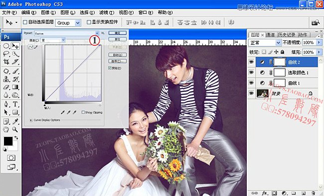Image resolution: width=324 pixels, height=196 pixels.
Task: Select the Type tool
Action: click(x=15, y=104)
